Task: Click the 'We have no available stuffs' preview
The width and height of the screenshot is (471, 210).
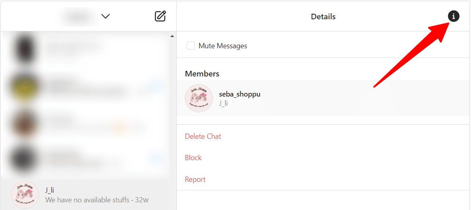Action: click(x=87, y=200)
